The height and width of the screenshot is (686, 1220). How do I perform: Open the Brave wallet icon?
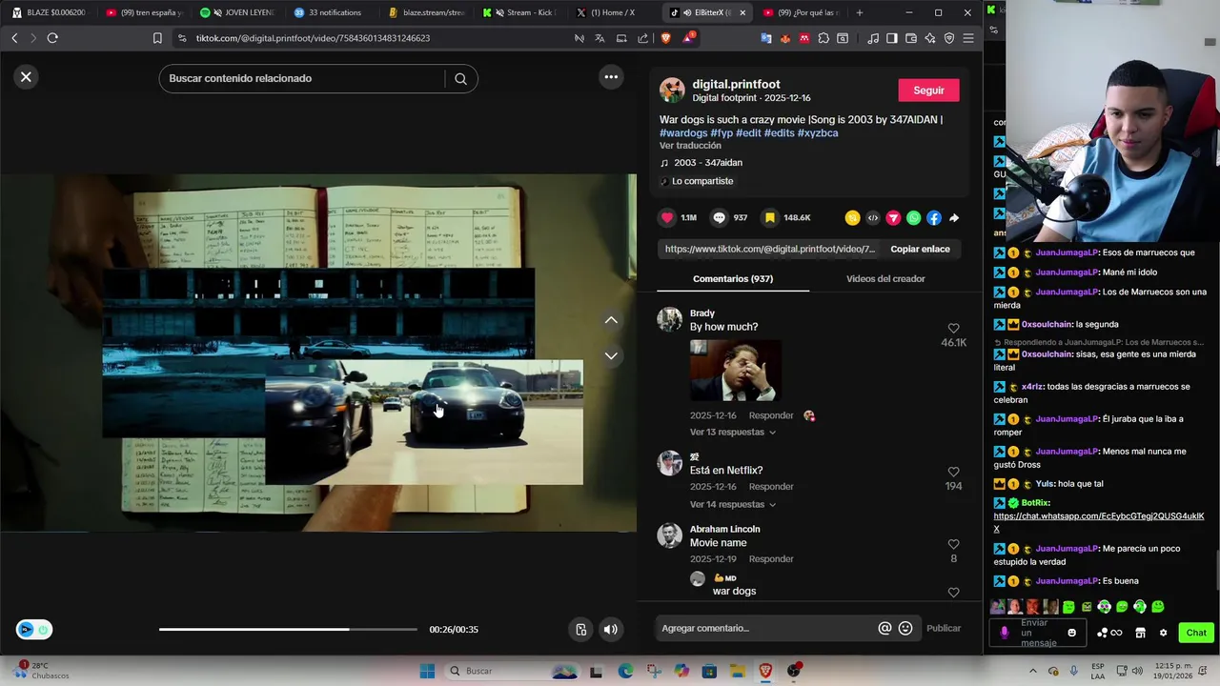coord(911,38)
